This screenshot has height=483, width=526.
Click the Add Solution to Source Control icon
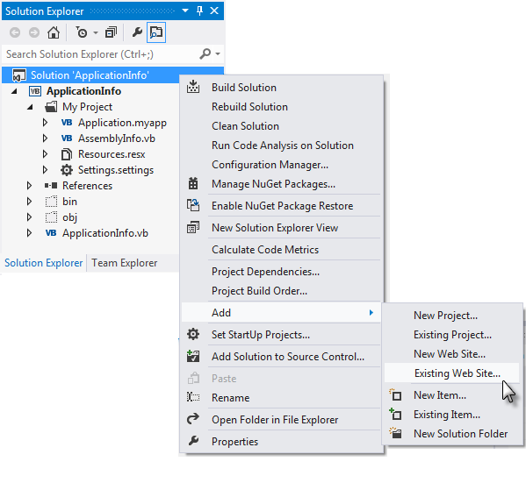pyautogui.click(x=193, y=356)
